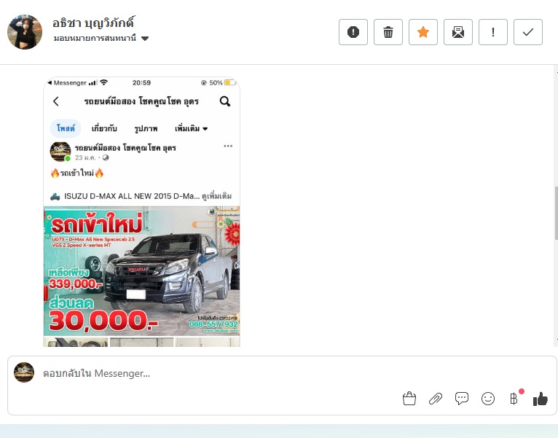Mark conversation as spam with the exclamation-circle icon

pos(353,32)
